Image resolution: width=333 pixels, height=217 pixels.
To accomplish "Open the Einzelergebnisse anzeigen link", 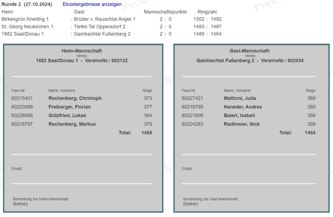I will point(92,4).
